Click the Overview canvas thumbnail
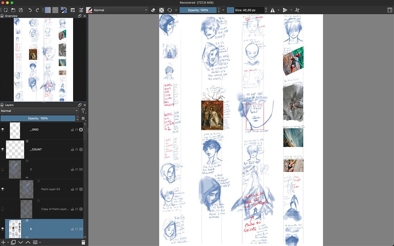The image size is (394, 246). (x=43, y=60)
